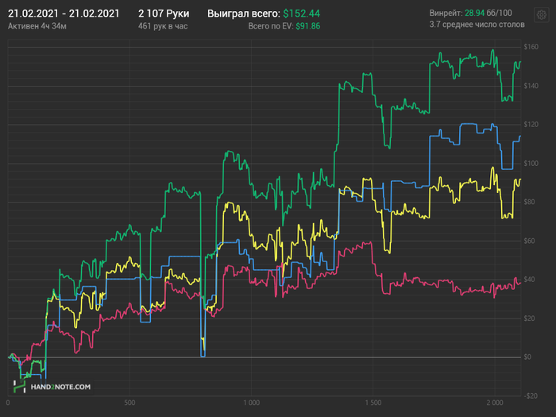Select the $0 axis label
Viewport: 556px width, 417px height.
tap(527, 357)
